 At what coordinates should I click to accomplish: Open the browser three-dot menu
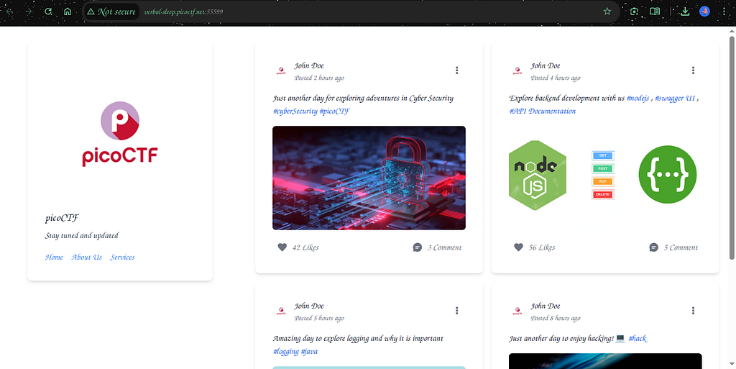[725, 12]
